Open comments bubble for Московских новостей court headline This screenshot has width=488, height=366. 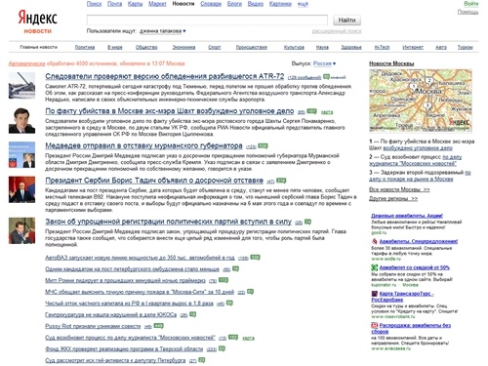(233, 338)
